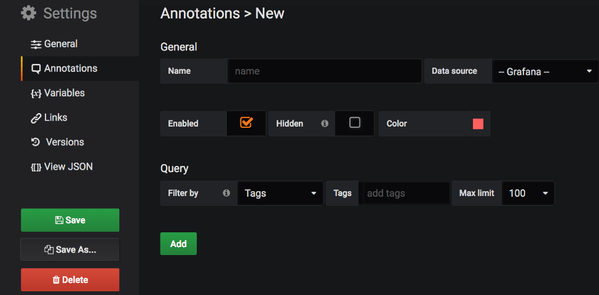Screen dimensions: 599x295
Task: Open the Variables settings section
Action: (64, 93)
